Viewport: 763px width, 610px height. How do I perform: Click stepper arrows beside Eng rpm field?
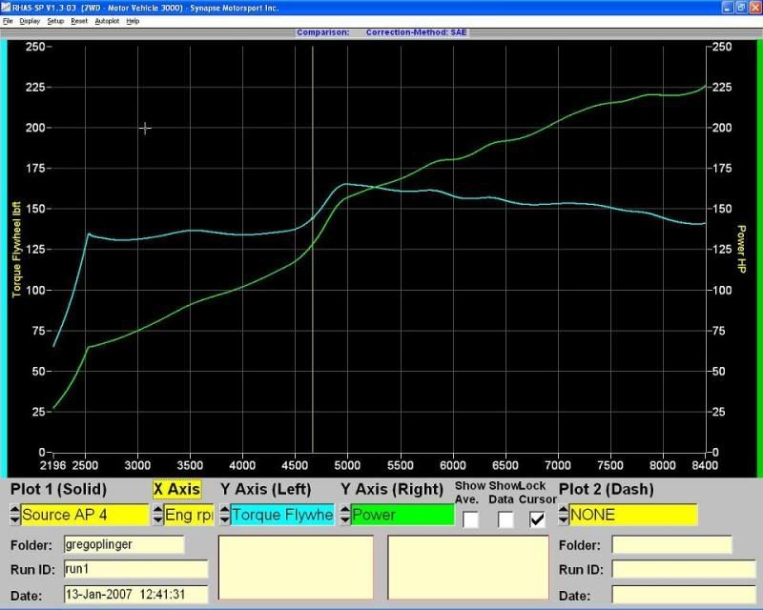(157, 515)
